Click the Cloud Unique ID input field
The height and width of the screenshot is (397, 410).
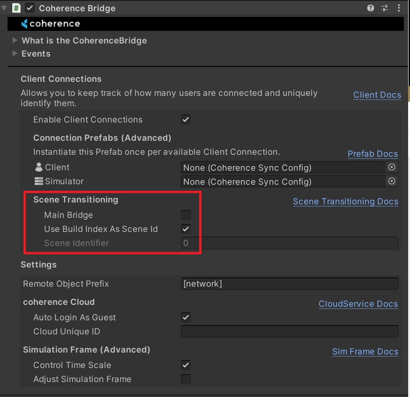[289, 332]
